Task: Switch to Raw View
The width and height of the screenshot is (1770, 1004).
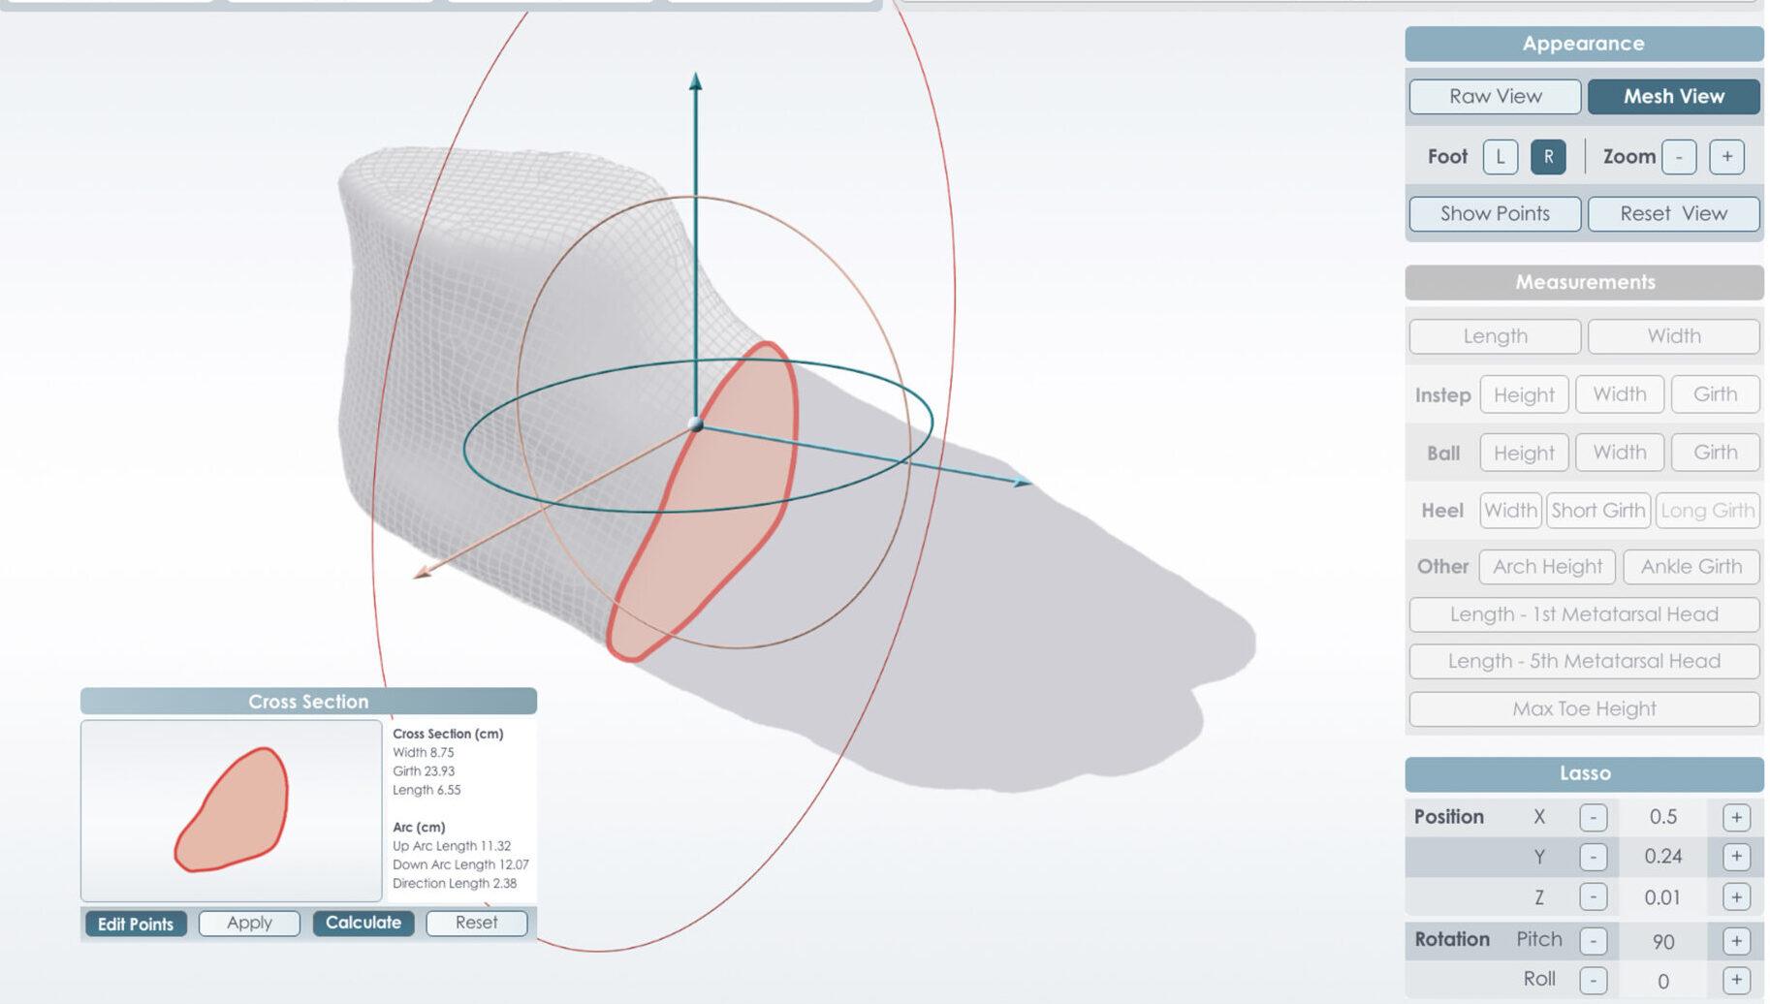Action: (x=1495, y=96)
